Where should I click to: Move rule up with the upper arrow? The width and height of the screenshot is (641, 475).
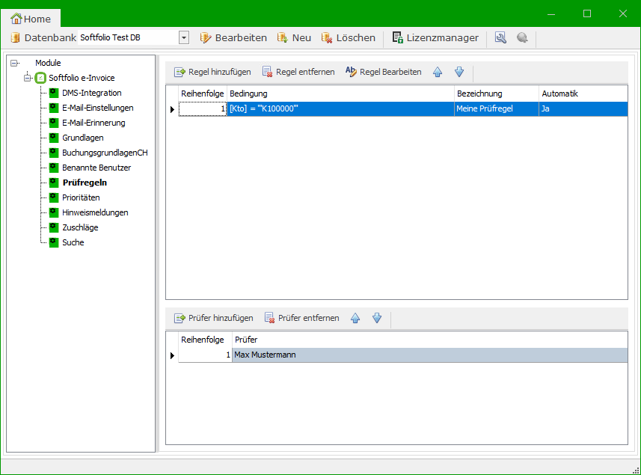pos(438,72)
